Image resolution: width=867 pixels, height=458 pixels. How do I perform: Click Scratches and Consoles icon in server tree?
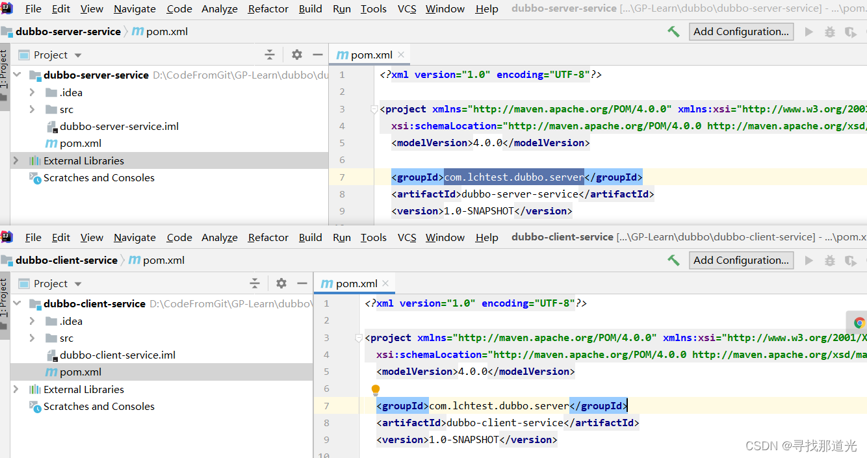click(x=35, y=177)
